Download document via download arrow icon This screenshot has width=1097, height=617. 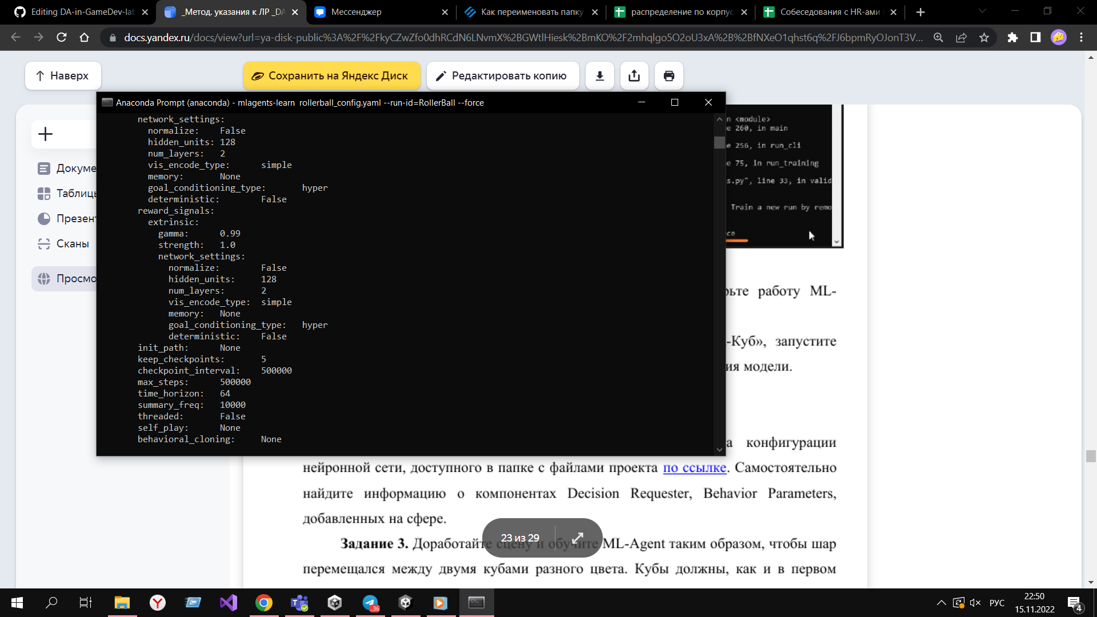[599, 75]
